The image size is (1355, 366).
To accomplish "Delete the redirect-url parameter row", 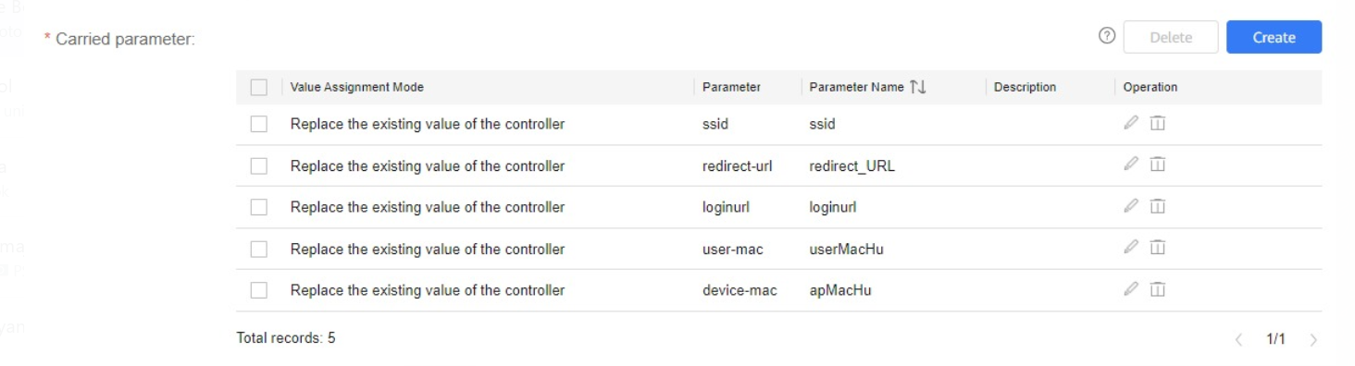I will 1157,165.
